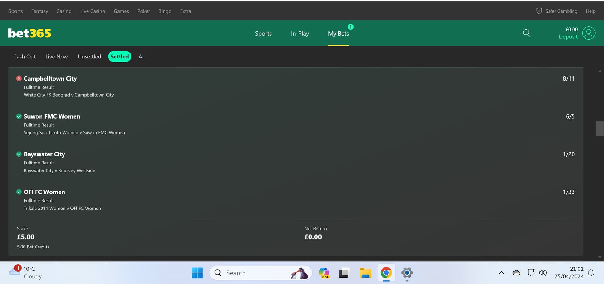Open the Help link
Viewport: 604px width, 284px height.
[590, 11]
